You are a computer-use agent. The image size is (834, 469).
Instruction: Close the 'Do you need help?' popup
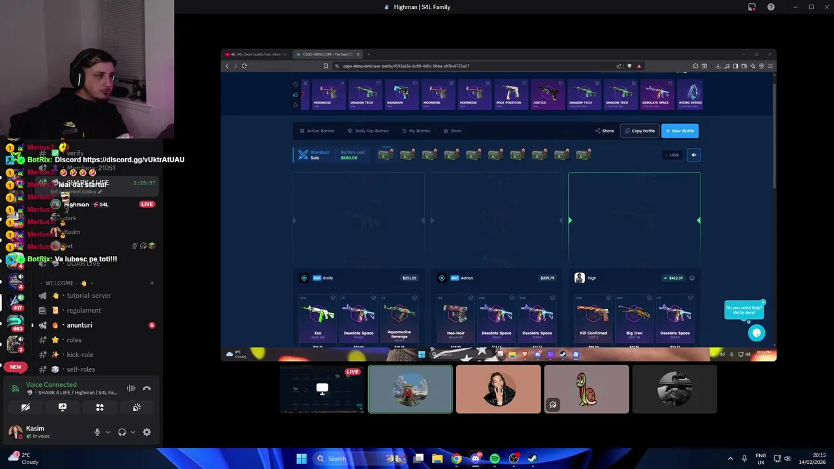tap(763, 303)
